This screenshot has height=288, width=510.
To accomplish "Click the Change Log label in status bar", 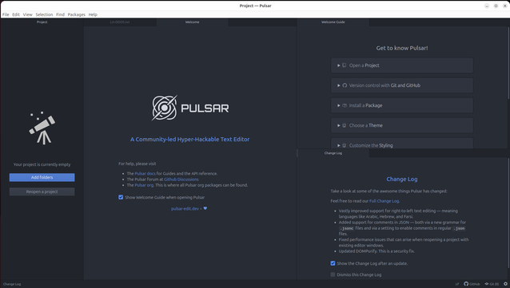I will tap(12, 284).
